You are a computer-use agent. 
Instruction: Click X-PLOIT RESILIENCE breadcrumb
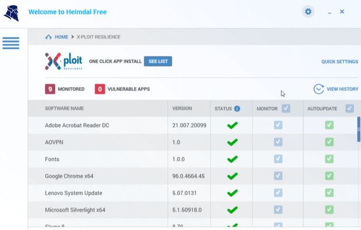(x=99, y=37)
